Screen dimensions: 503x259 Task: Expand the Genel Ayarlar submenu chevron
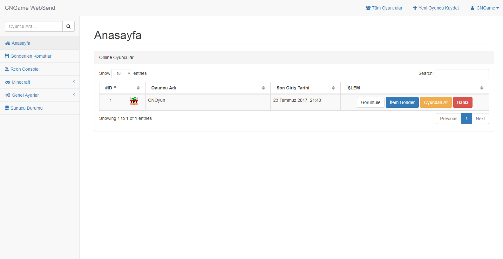74,94
